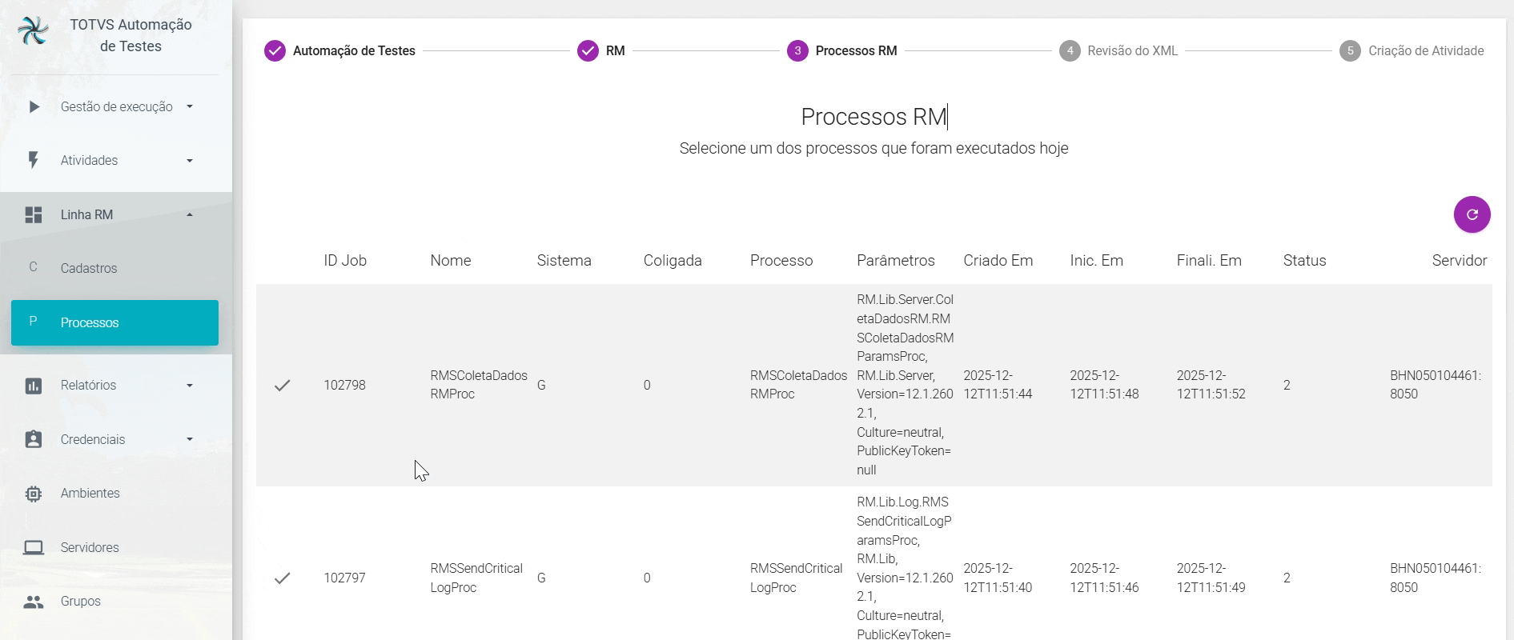The image size is (1514, 640).
Task: Collapse the Linha RM menu arrow
Action: point(190,214)
